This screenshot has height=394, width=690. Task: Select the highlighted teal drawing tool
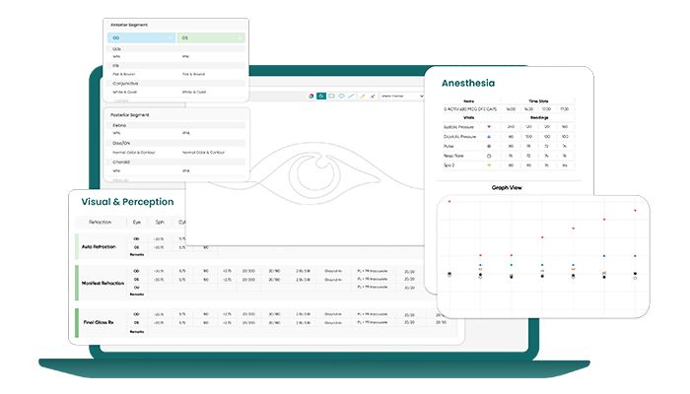pos(321,96)
